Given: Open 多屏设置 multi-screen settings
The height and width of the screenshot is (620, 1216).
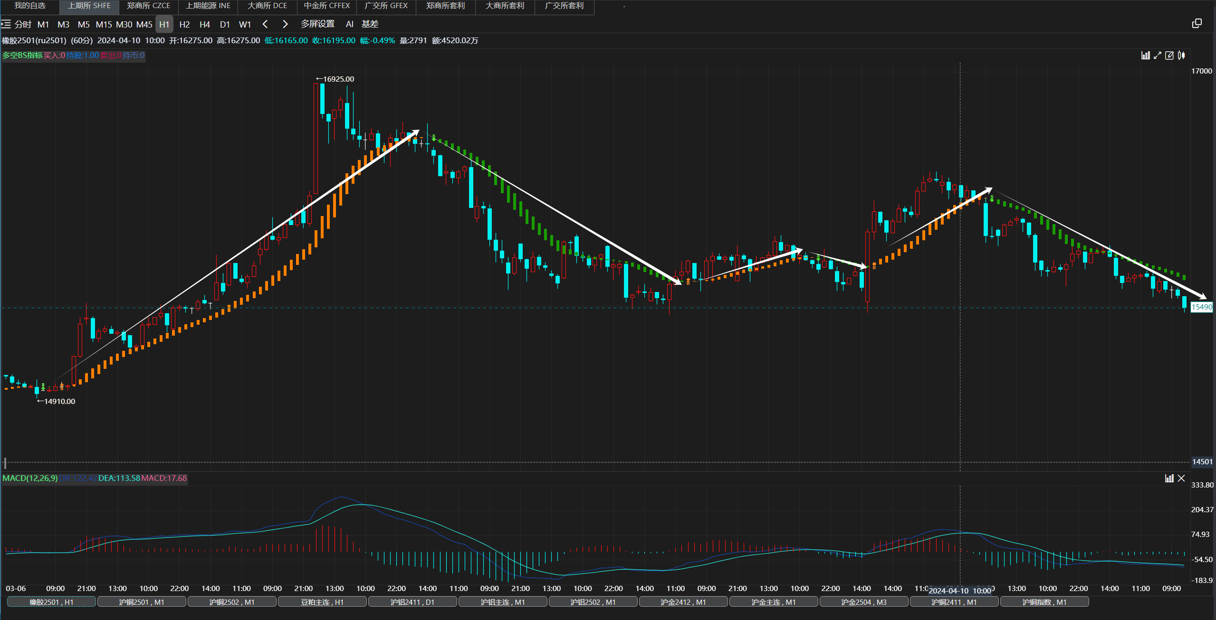Looking at the screenshot, I should point(317,24).
